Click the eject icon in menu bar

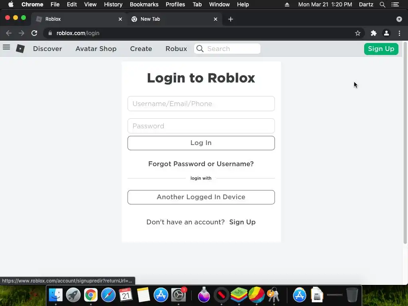[287, 4]
